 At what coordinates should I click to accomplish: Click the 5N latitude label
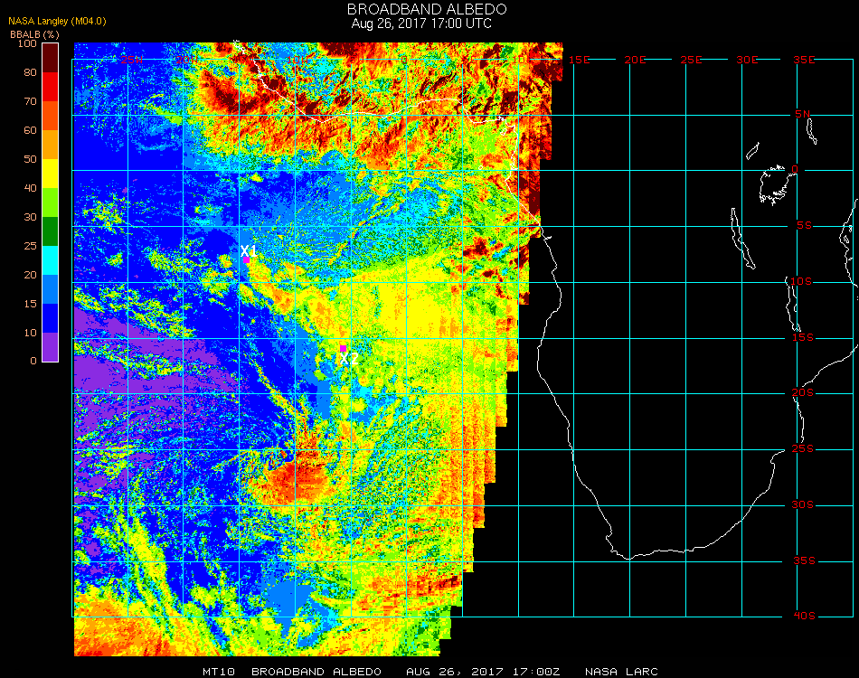(803, 114)
